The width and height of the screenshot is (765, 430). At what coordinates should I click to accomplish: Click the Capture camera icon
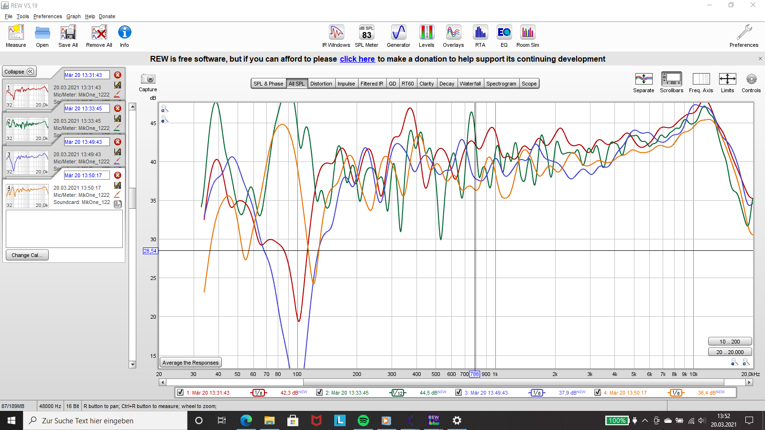[x=148, y=79]
